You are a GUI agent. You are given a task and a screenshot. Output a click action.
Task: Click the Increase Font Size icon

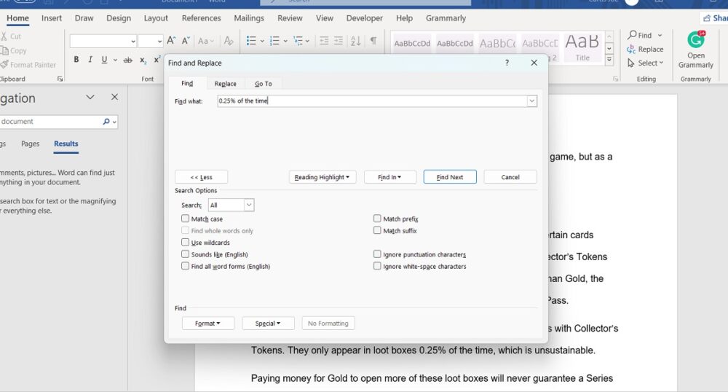point(171,42)
